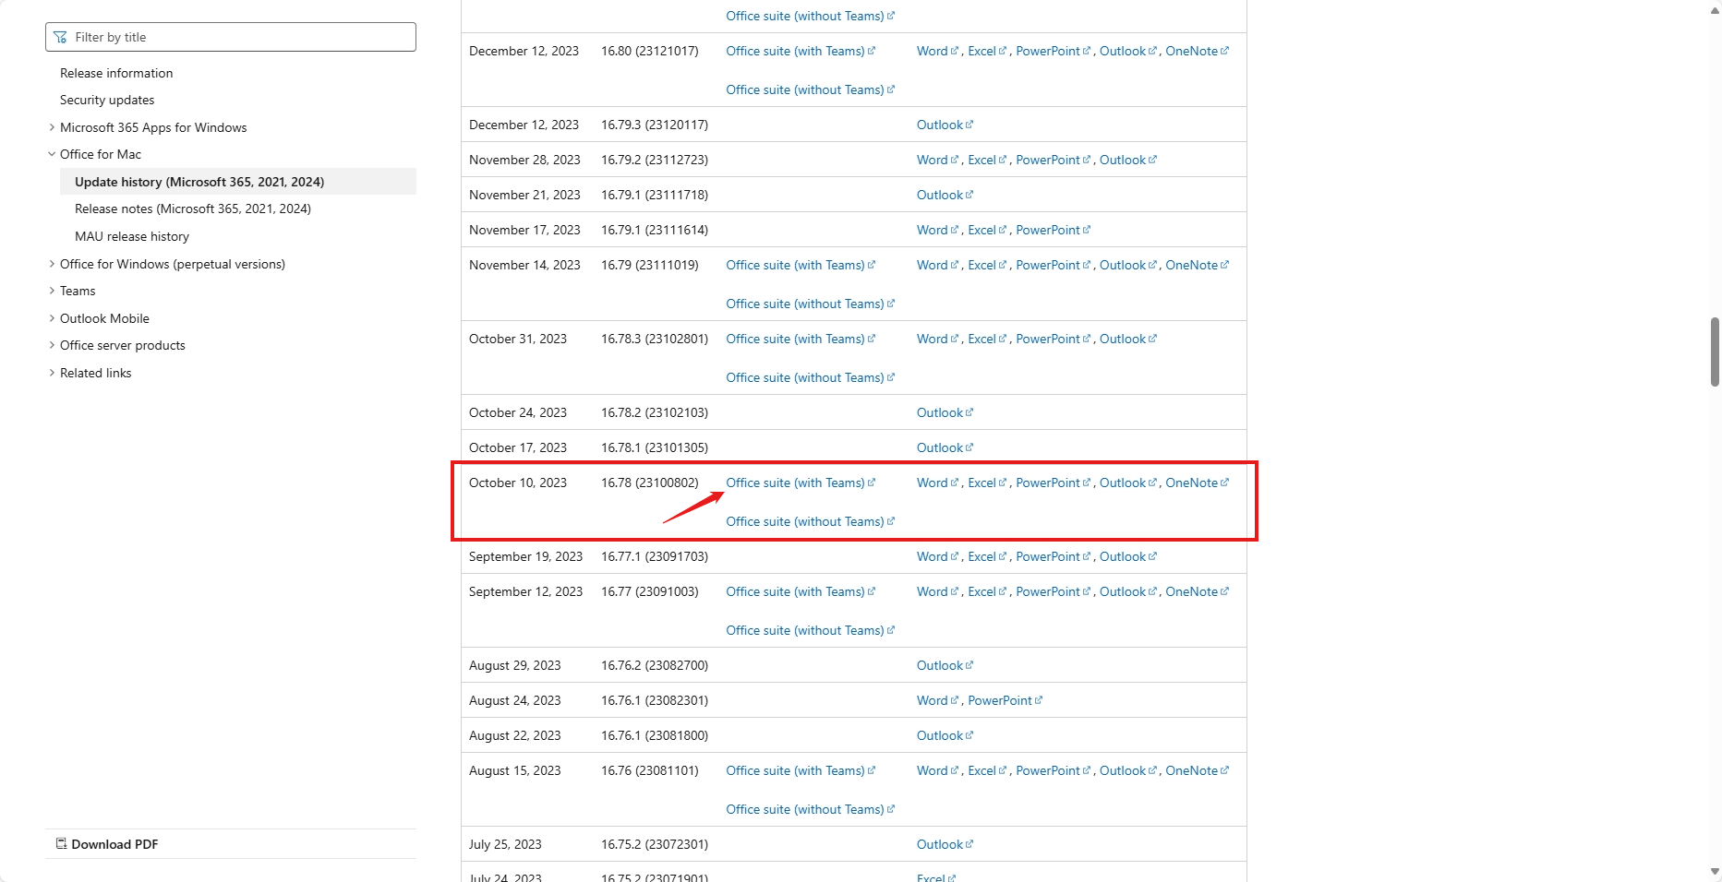Download Excel for September 12, 2023

coord(987,591)
